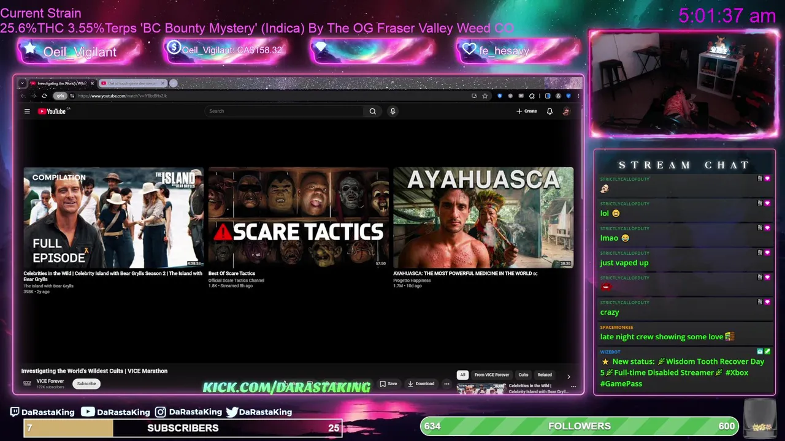Screen dimensions: 785x441
Task: Open the blue checkmark shield icon
Action: pyautogui.click(x=569, y=96)
